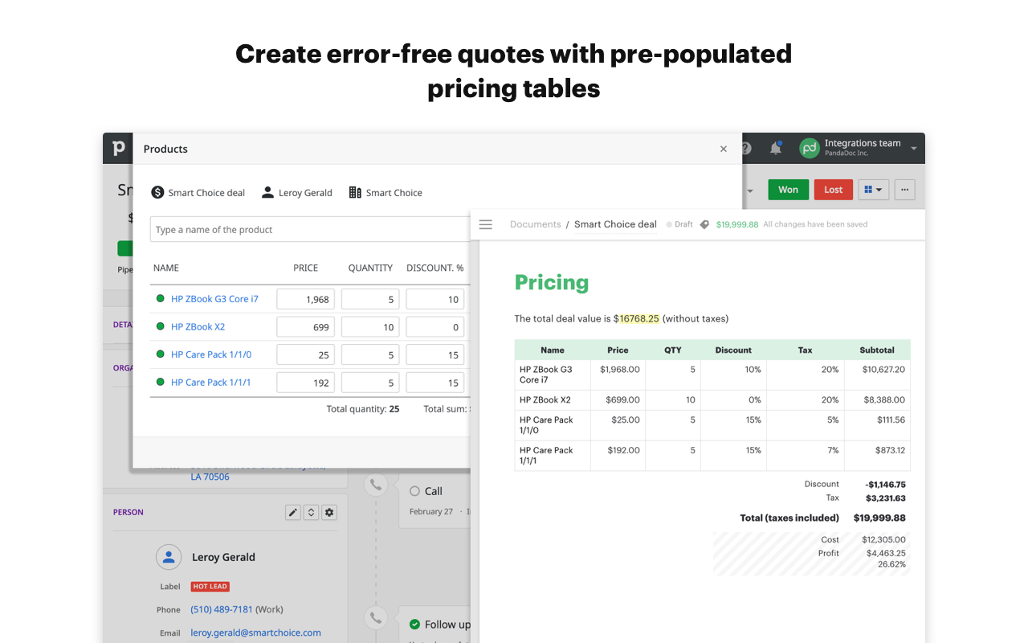Open the notifications bell icon
The width and height of the screenshot is (1028, 643).
click(x=776, y=148)
